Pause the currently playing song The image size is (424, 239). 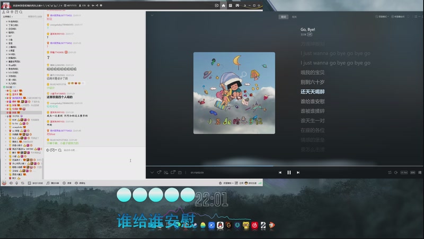pyautogui.click(x=289, y=172)
